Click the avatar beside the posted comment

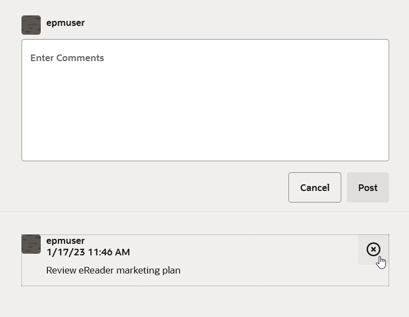tap(31, 244)
